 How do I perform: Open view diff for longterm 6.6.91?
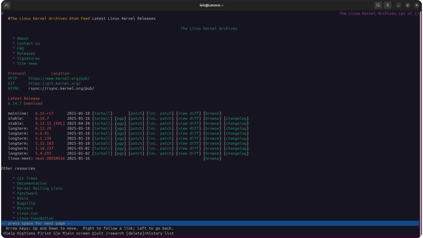click(x=188, y=134)
